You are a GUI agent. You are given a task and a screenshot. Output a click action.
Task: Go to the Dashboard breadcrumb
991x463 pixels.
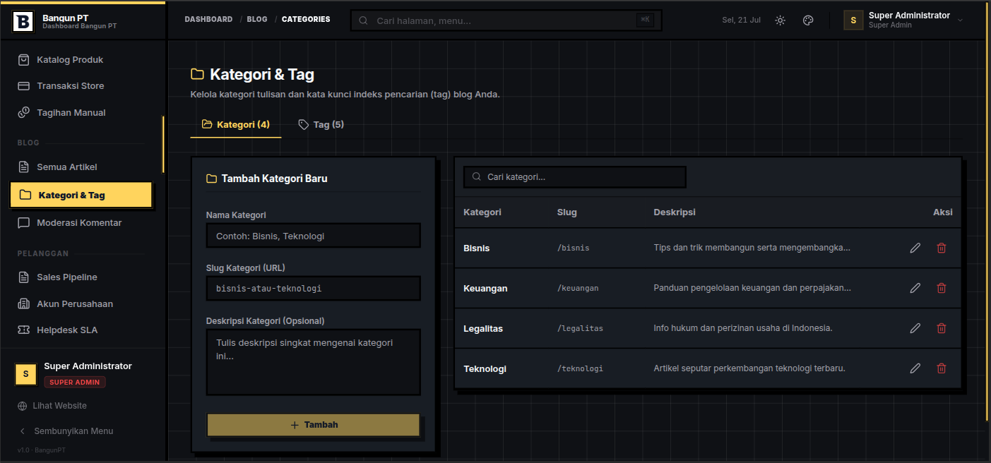pyautogui.click(x=208, y=20)
